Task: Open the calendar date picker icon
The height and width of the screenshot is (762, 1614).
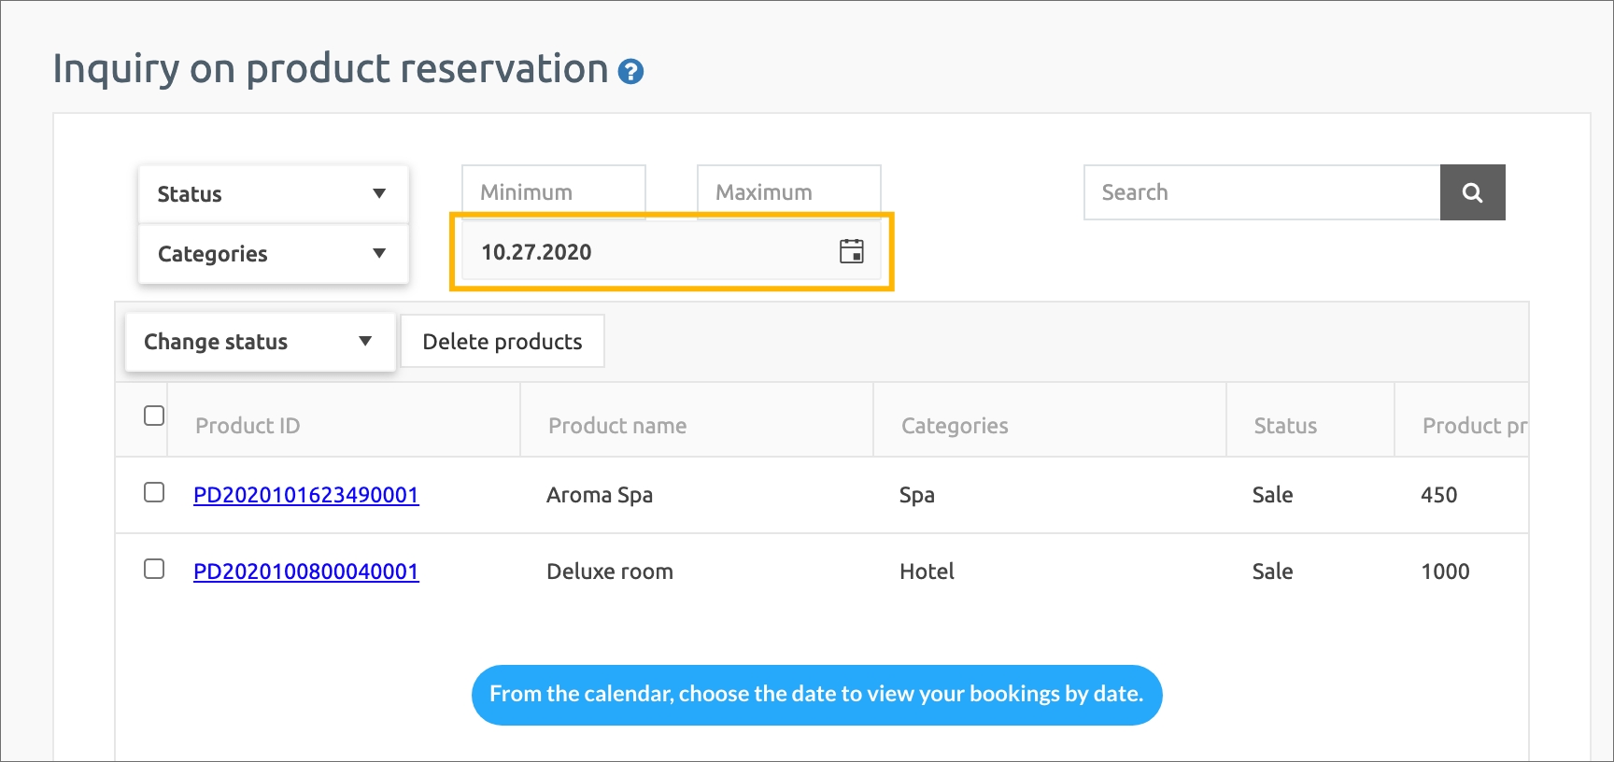Action: click(x=851, y=251)
